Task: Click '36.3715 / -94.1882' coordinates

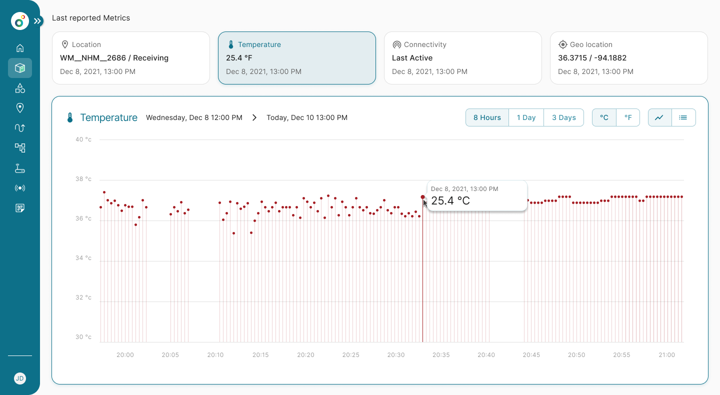Action: [592, 58]
